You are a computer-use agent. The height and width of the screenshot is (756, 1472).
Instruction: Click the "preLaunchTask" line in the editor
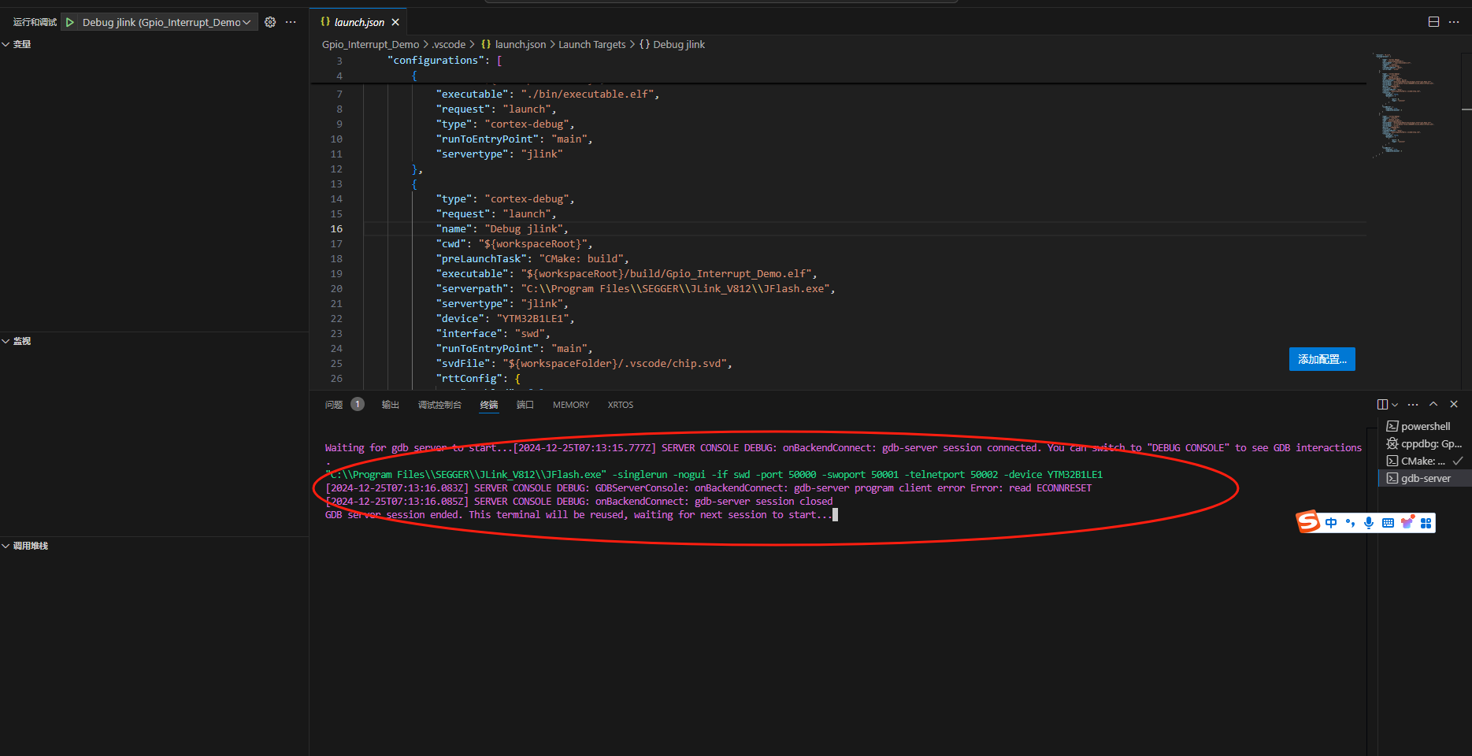tap(532, 258)
